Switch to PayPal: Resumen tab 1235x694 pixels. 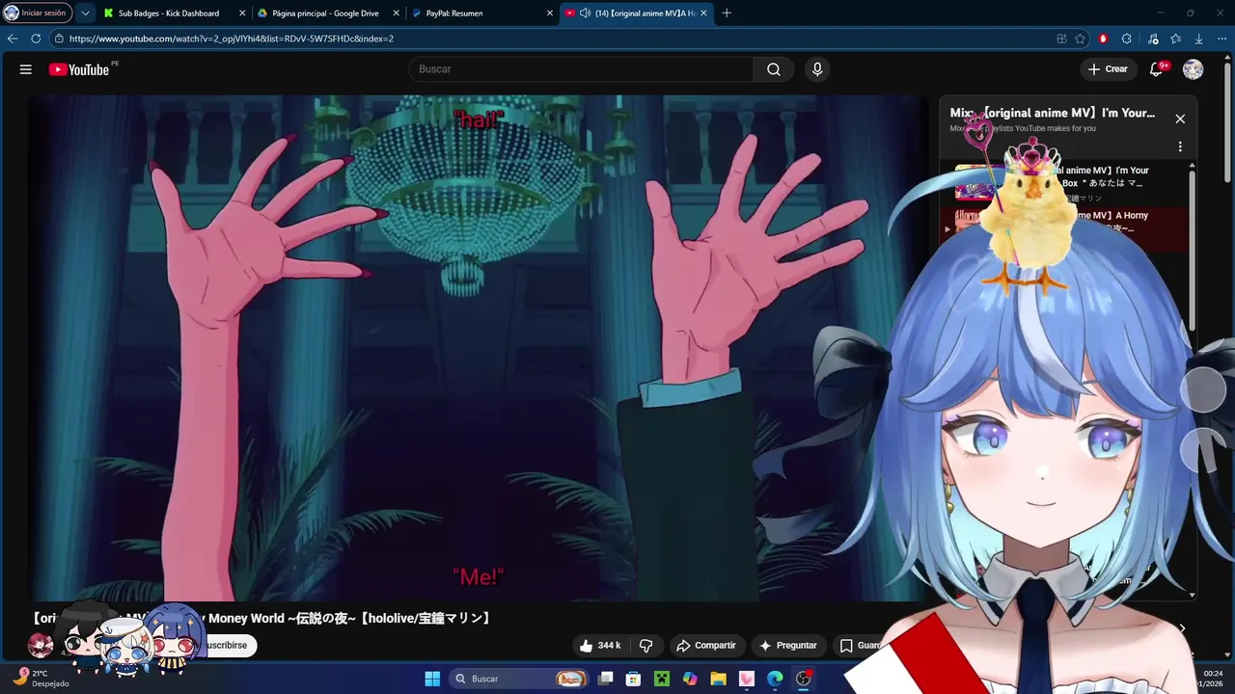pyautogui.click(x=480, y=13)
